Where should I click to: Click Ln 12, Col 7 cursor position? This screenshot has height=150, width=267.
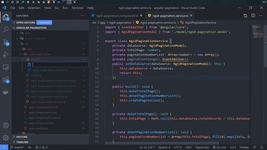click(147, 147)
